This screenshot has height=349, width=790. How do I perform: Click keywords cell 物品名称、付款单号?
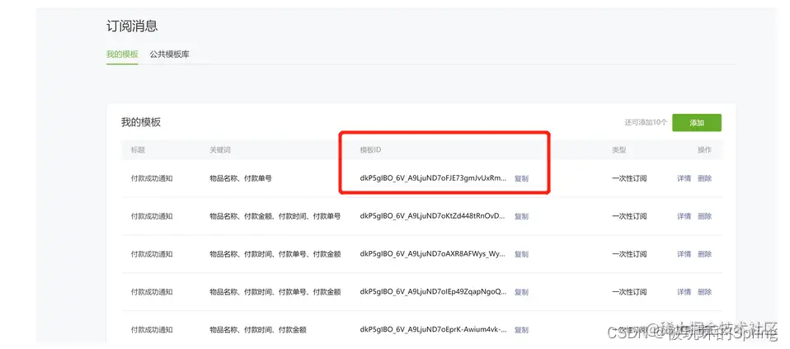(x=240, y=178)
